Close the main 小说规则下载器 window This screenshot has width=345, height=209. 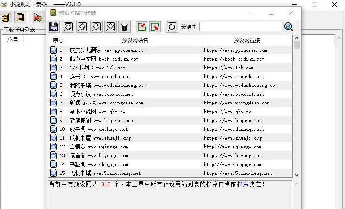point(334,4)
